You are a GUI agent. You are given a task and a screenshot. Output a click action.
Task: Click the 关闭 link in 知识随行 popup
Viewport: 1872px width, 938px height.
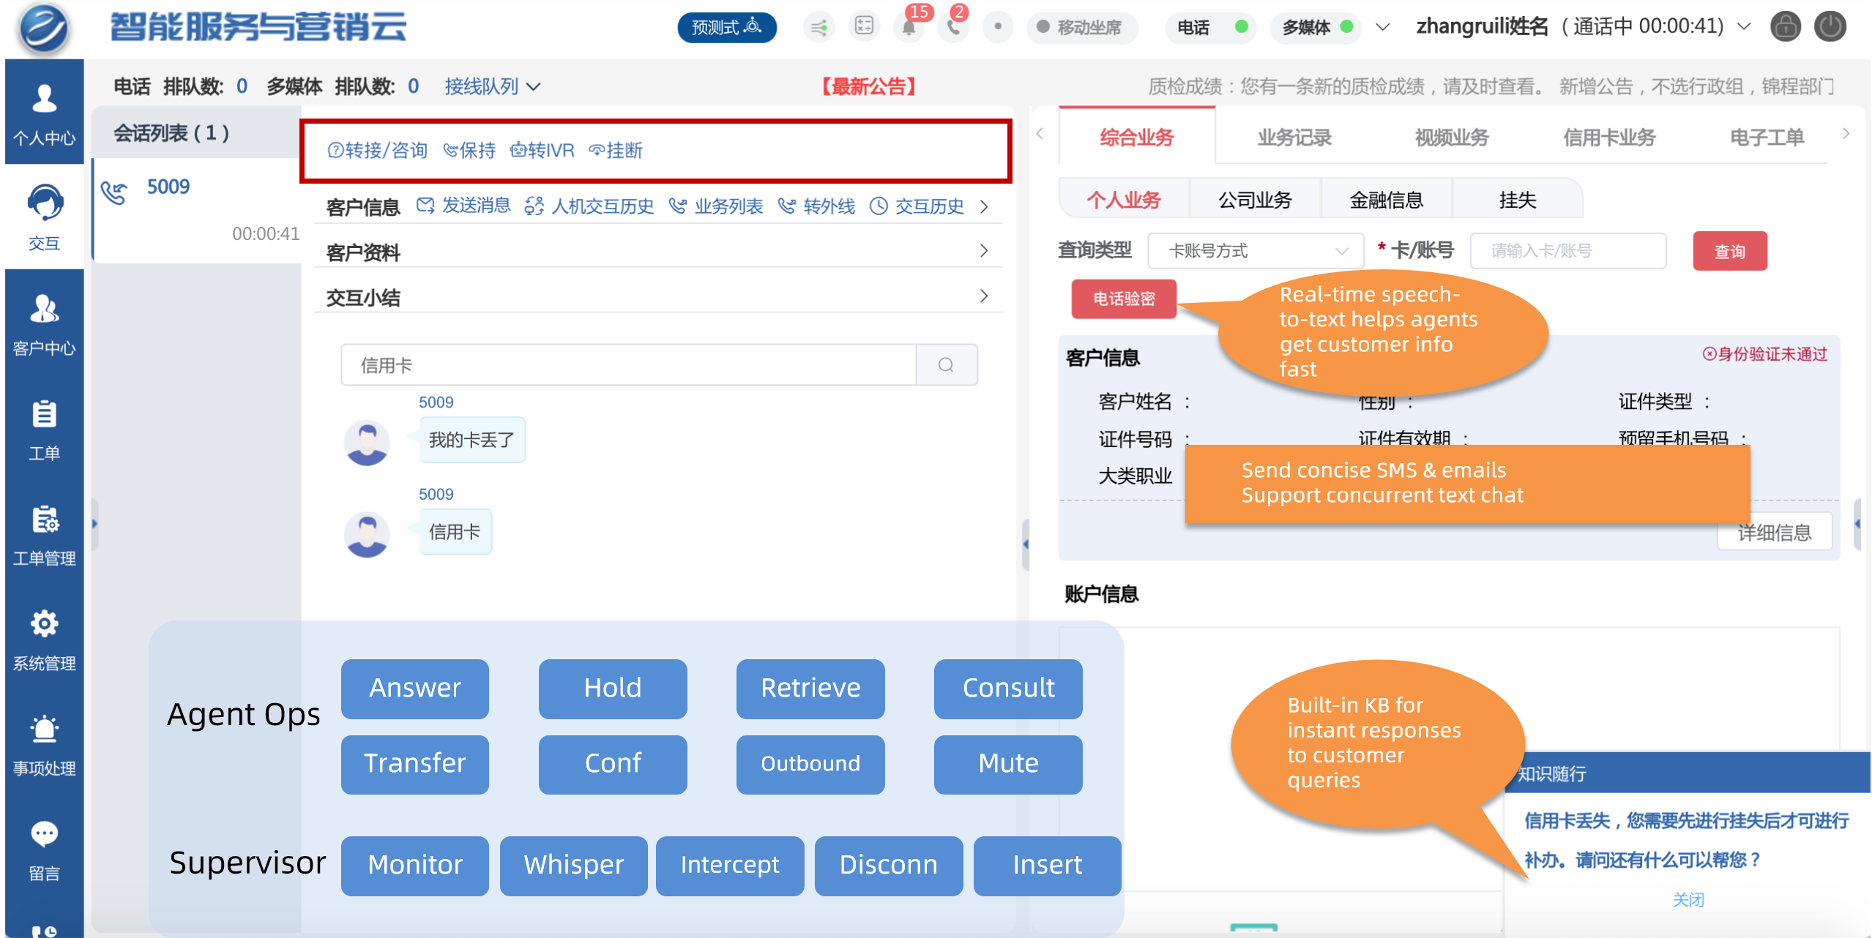click(1688, 899)
